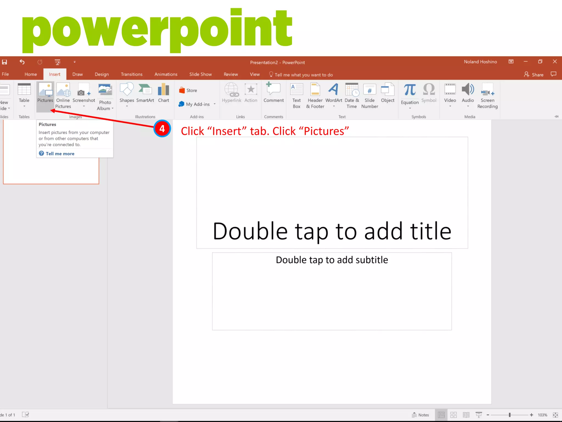562x422 pixels.
Task: Click the 103% zoom level
Action: (x=543, y=415)
